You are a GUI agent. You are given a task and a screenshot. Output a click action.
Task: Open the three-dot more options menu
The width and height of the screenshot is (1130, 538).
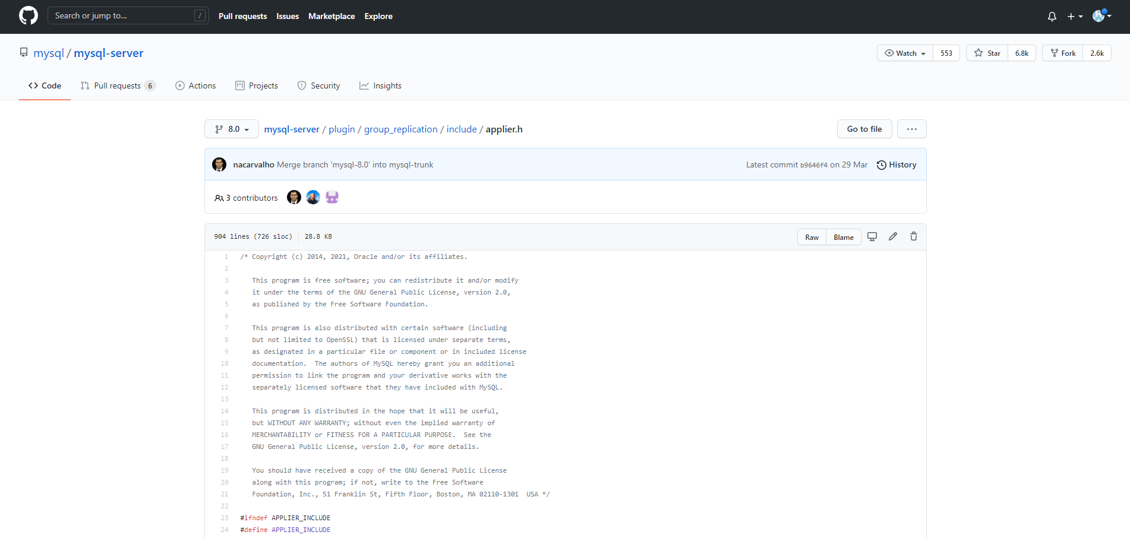[x=912, y=129]
